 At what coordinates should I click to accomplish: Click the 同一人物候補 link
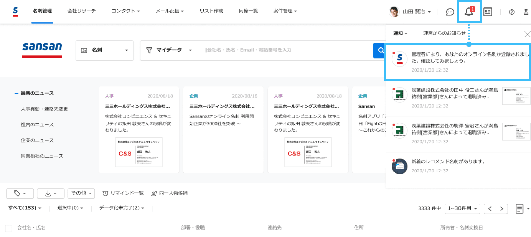point(173,193)
